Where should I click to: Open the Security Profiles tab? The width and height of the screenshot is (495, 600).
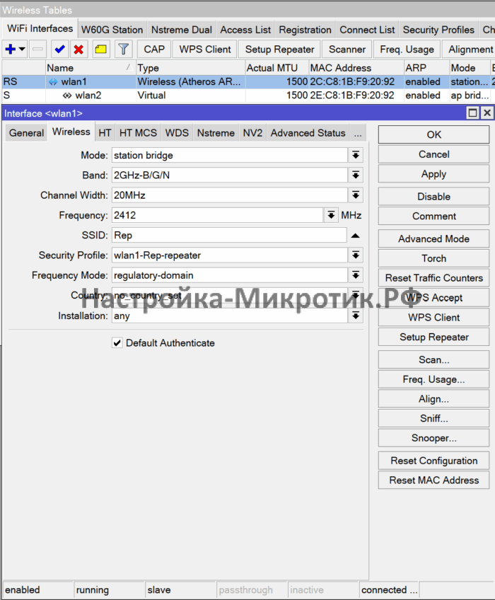coord(438,30)
